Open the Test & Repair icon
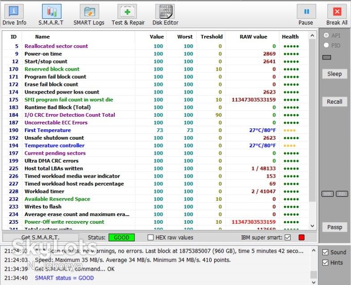This screenshot has height=285, width=351. (127, 12)
